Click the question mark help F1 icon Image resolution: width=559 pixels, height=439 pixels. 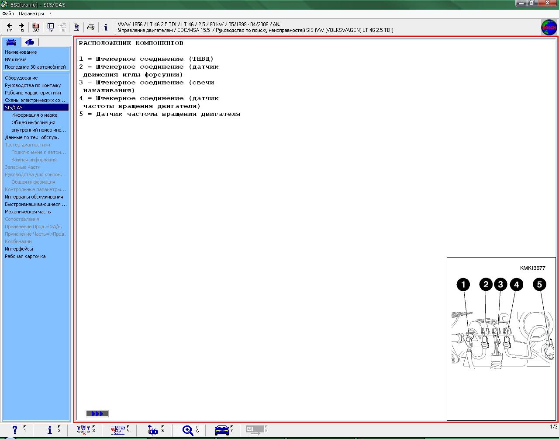15,430
